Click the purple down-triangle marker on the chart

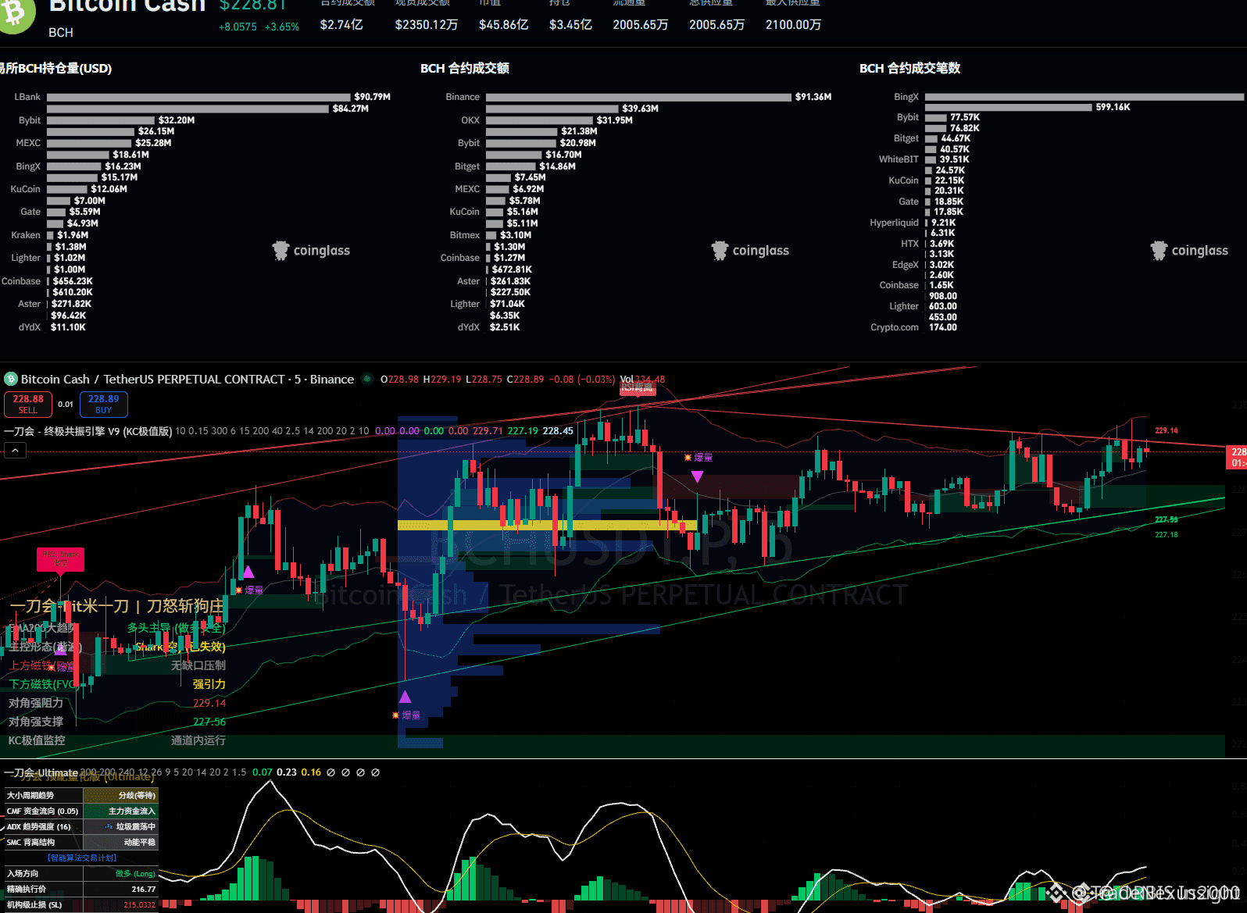click(x=698, y=476)
